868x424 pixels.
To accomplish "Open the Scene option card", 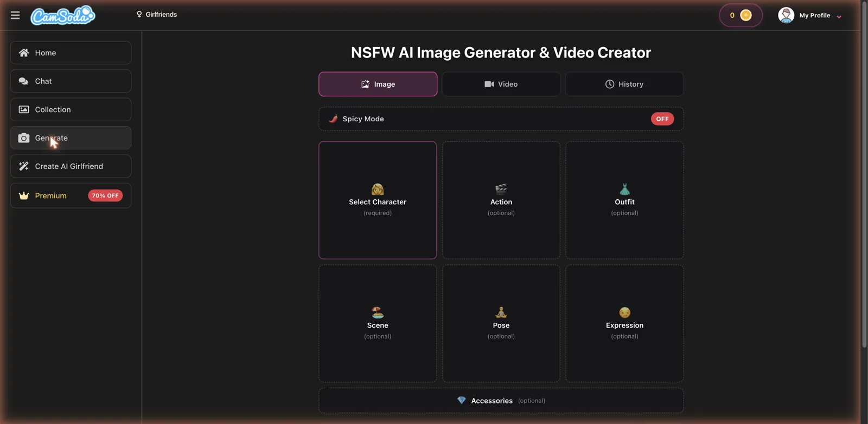I will point(378,323).
